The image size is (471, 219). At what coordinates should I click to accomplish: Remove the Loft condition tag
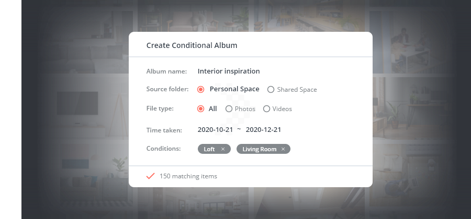(223, 149)
